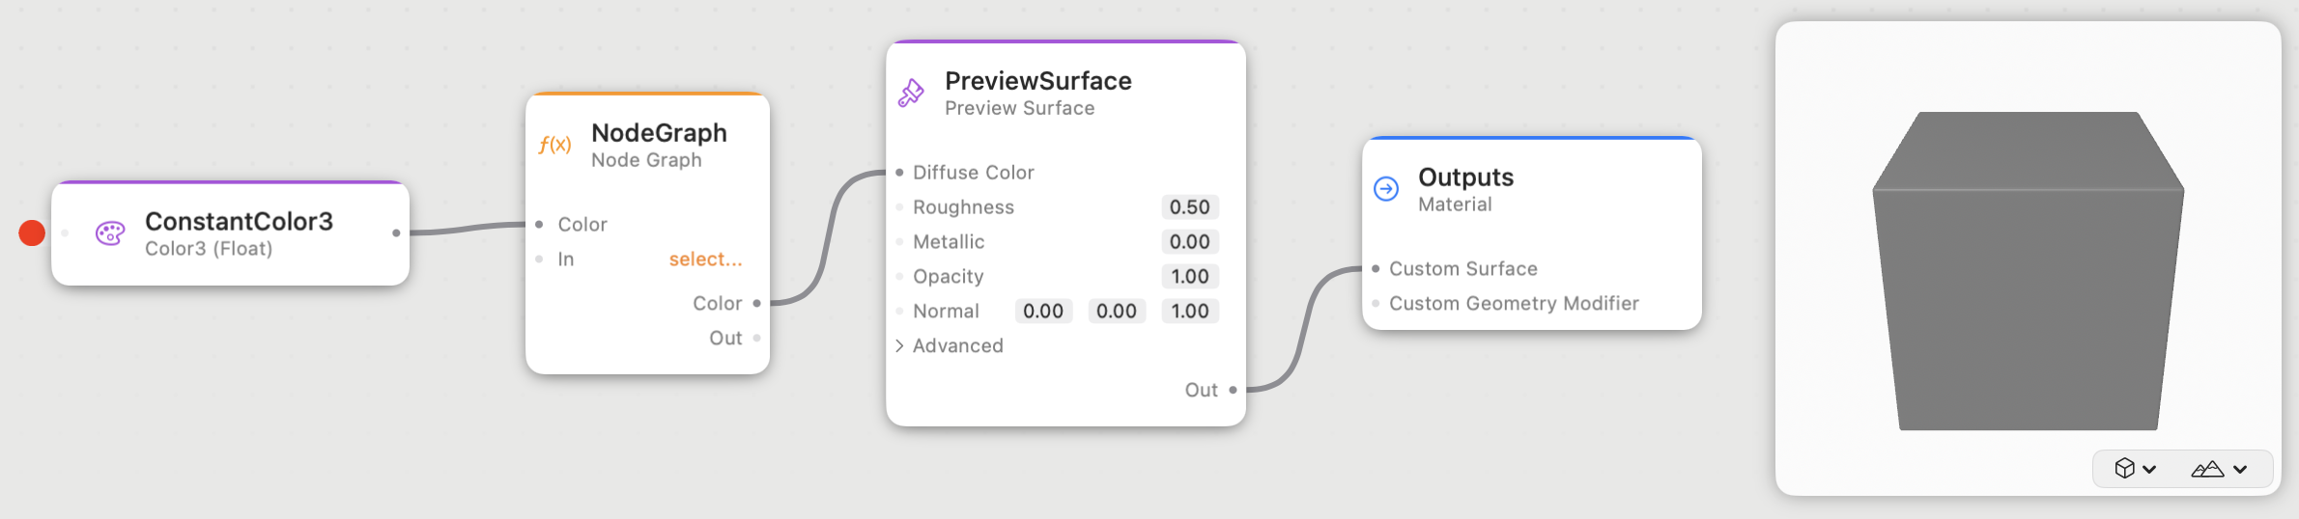Click the Diffuse Color input port

[x=899, y=173]
